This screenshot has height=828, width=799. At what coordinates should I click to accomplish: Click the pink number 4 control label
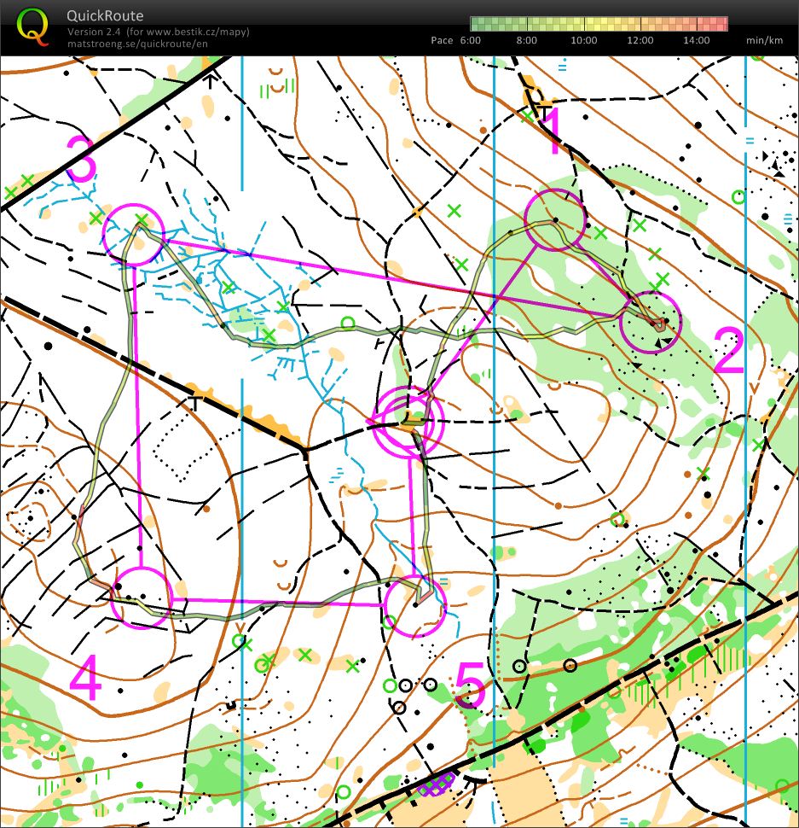(85, 680)
